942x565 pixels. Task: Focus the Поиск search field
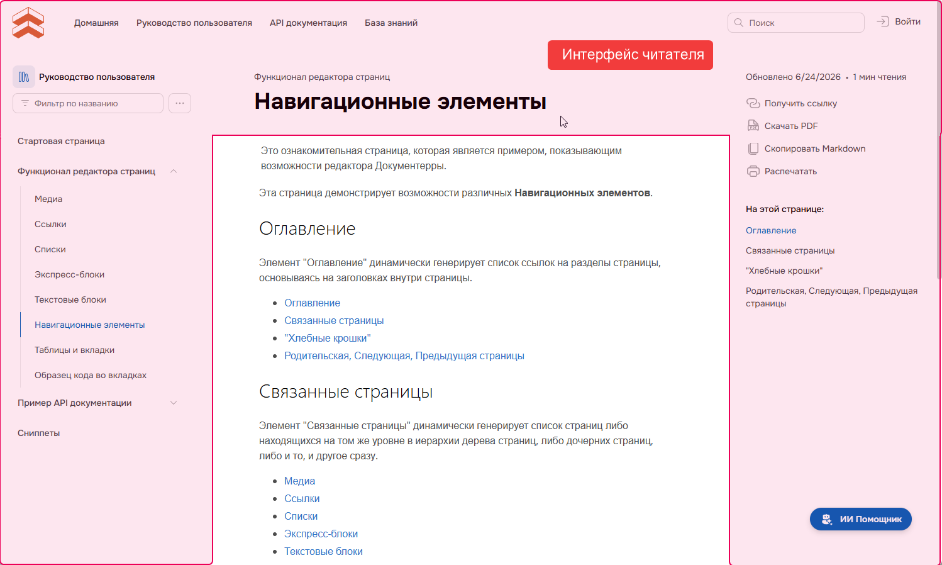796,23
